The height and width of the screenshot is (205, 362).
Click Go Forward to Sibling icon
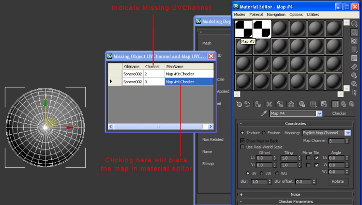click(351, 104)
